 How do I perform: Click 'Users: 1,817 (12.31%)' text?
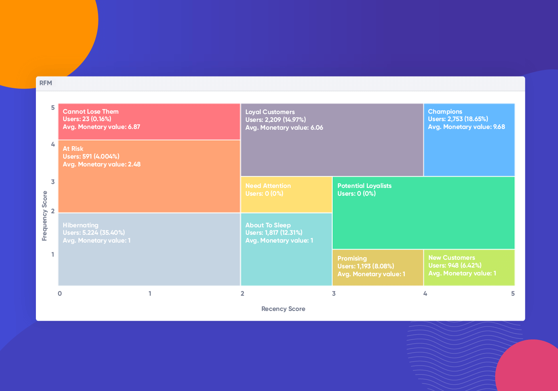pyautogui.click(x=274, y=233)
